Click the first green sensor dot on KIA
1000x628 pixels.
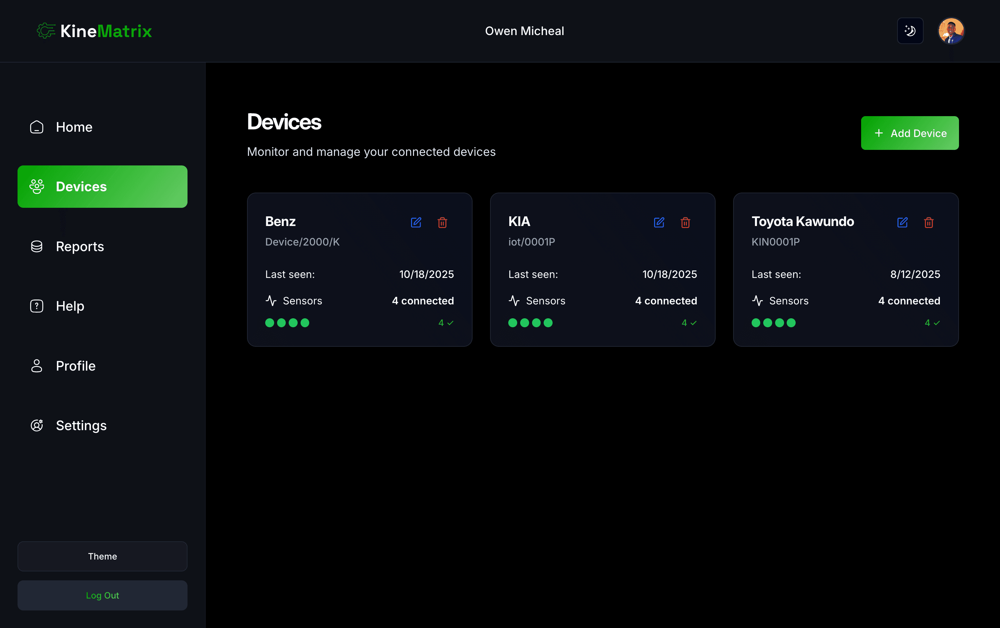[513, 323]
